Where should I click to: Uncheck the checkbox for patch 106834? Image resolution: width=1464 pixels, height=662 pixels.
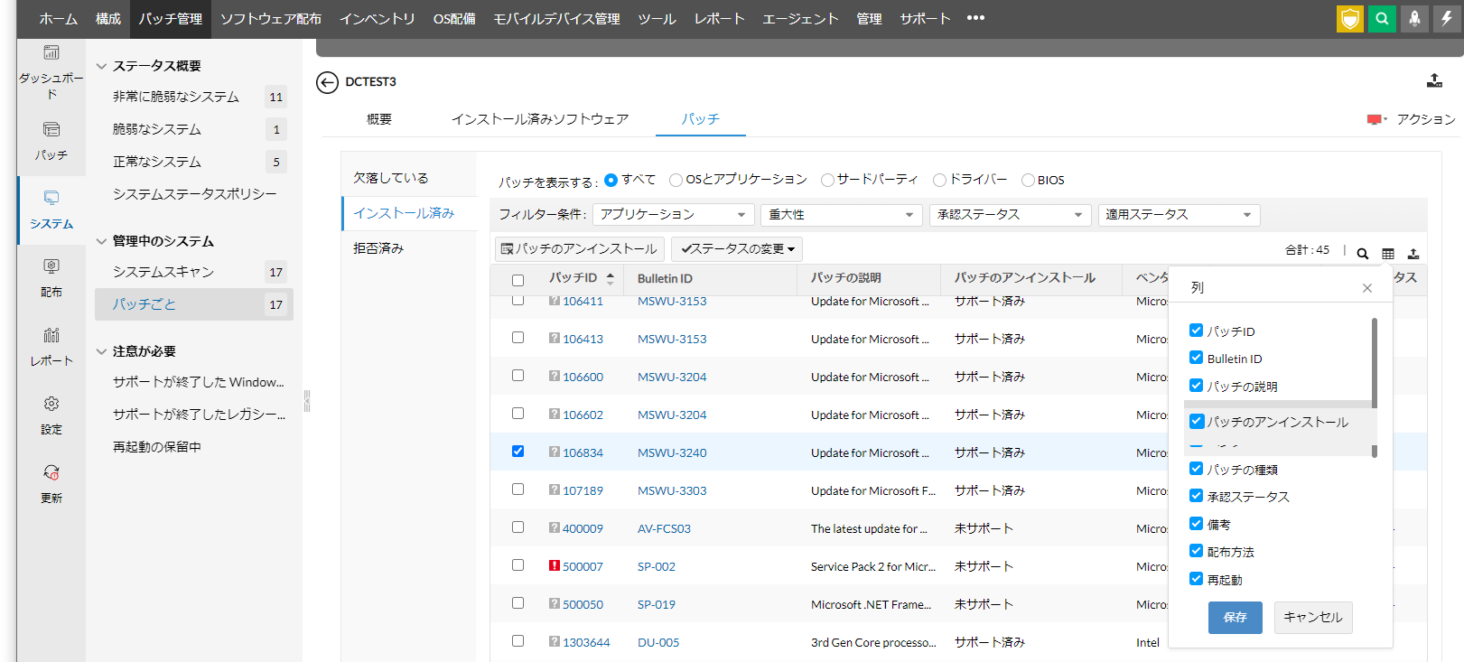tap(518, 452)
